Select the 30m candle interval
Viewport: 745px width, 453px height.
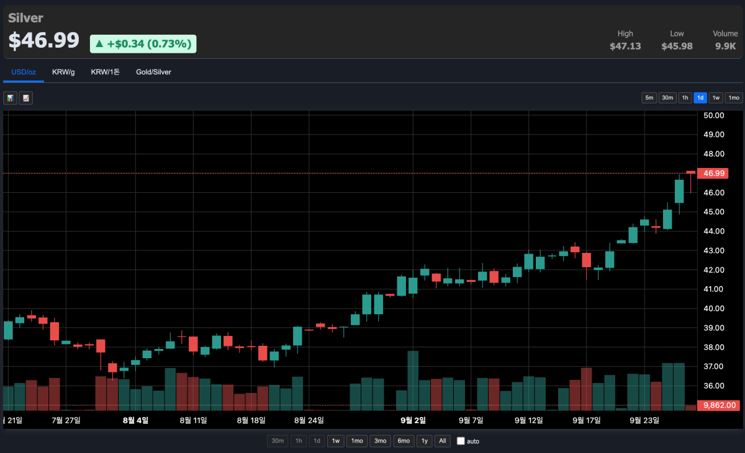click(667, 98)
